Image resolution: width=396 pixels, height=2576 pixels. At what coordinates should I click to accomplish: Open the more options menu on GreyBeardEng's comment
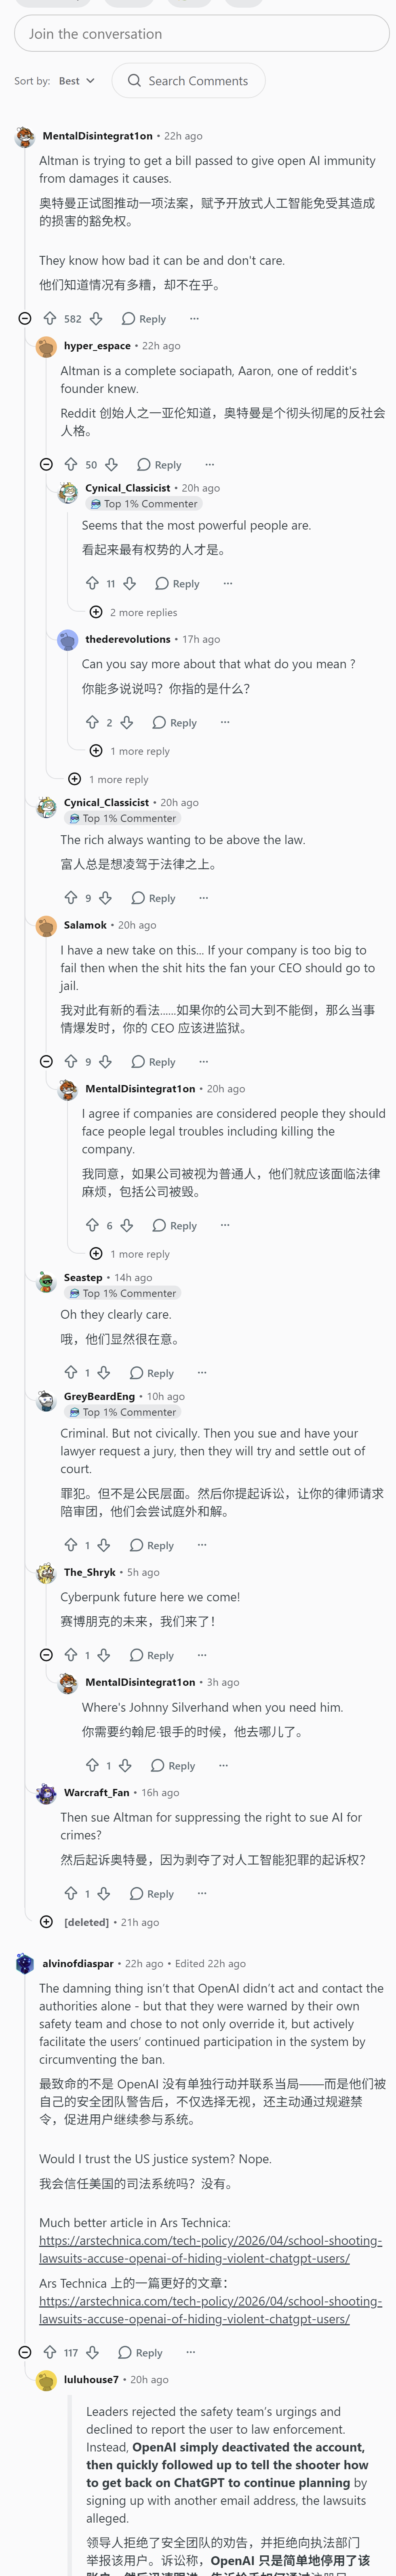(x=202, y=1546)
